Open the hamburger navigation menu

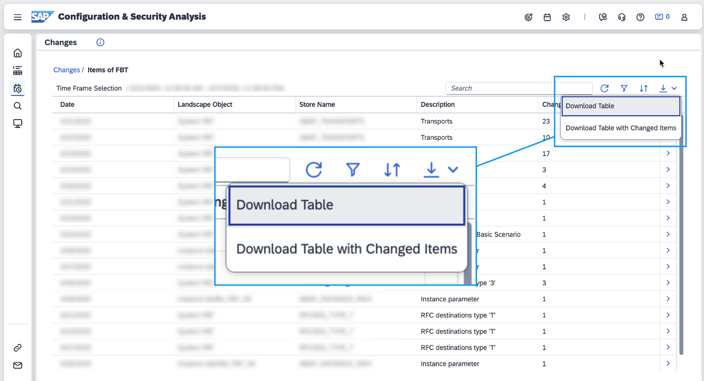(x=18, y=17)
